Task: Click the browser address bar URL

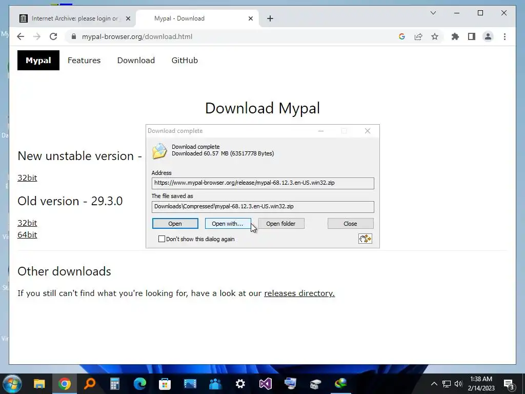Action: pos(137,36)
